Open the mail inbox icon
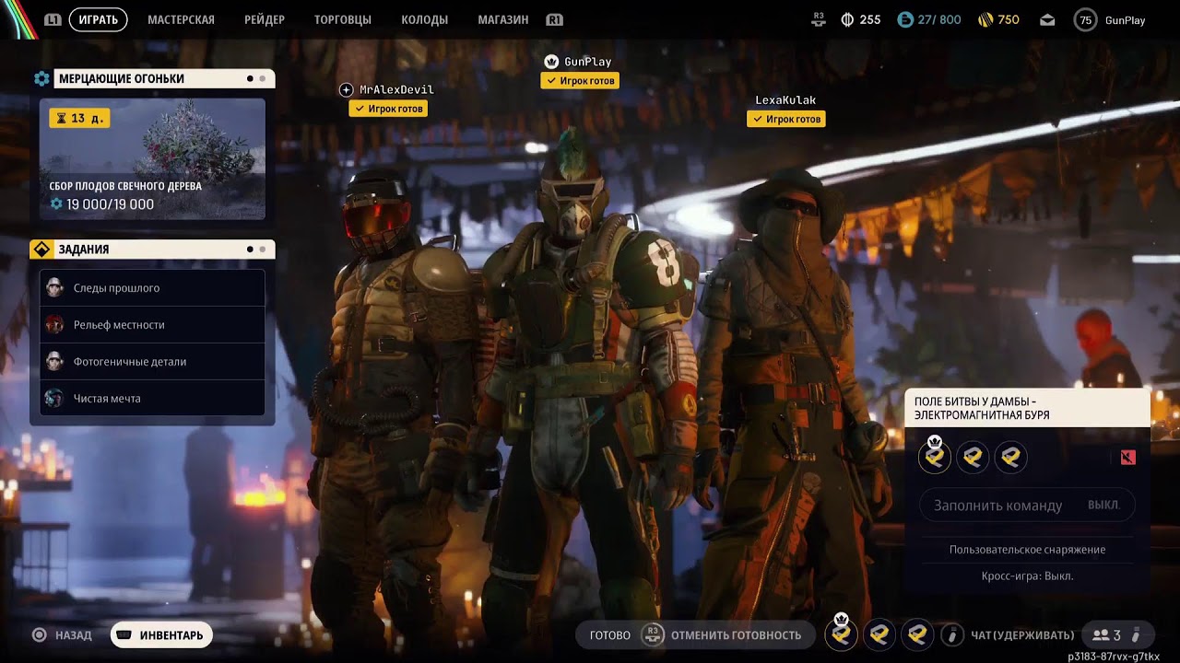Image resolution: width=1180 pixels, height=663 pixels. coord(1047,19)
